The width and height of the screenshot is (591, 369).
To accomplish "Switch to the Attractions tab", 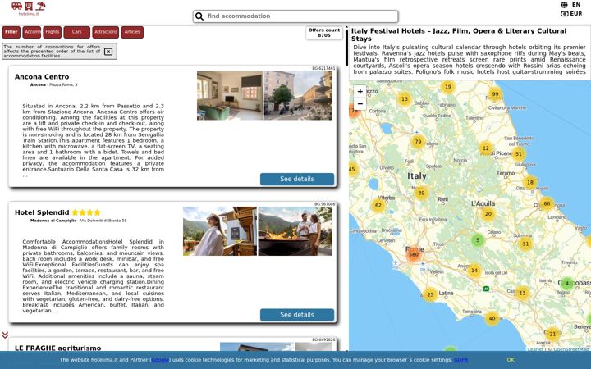I will click(x=106, y=32).
